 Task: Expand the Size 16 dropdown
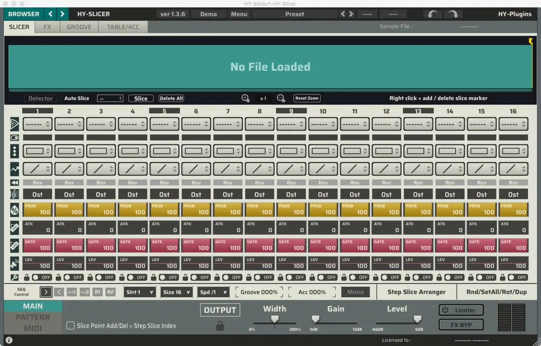177,292
